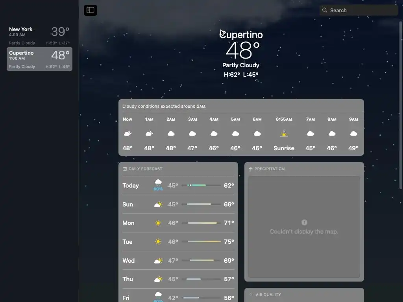Click the Cupertino city title
The image size is (403, 302).
pos(241,35)
